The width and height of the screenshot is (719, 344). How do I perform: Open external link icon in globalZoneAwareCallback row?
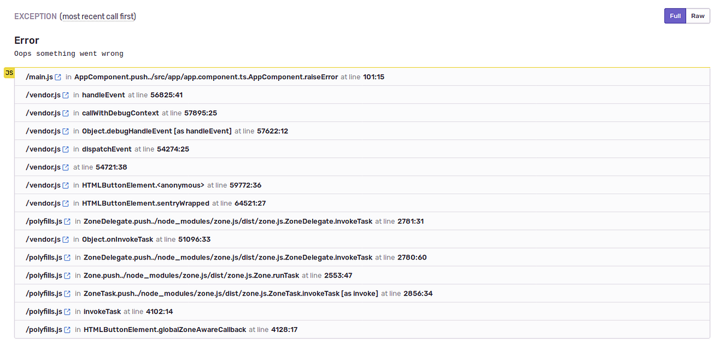pyautogui.click(x=68, y=330)
